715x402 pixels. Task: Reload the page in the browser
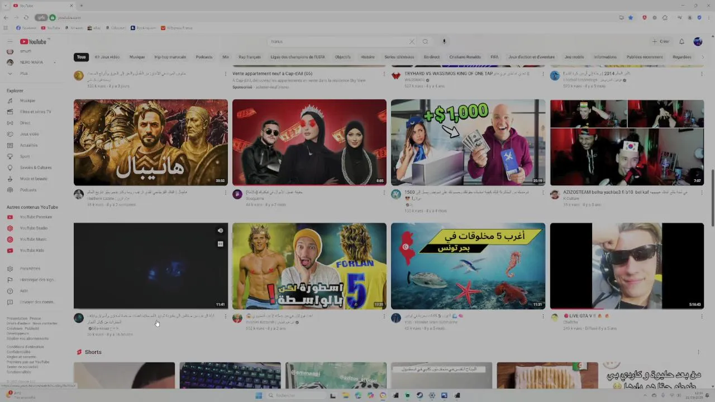26,17
